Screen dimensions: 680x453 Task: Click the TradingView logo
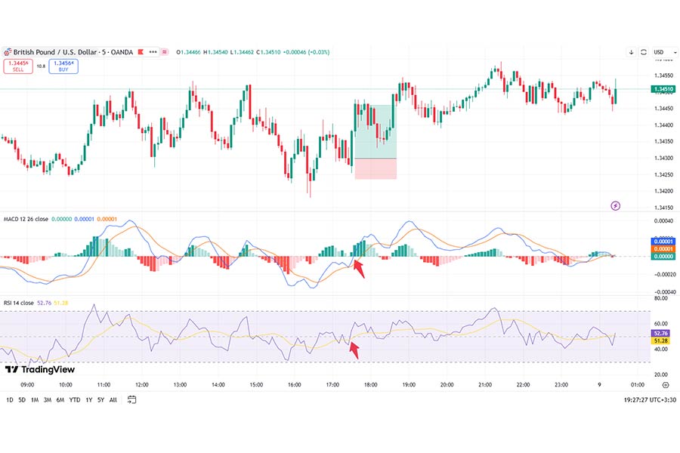pos(40,369)
